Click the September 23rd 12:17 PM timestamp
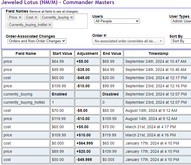The image size is (191, 165). pos(157,78)
